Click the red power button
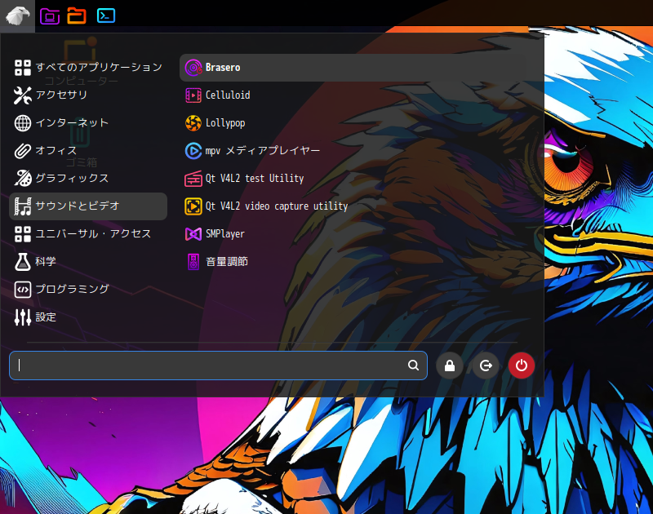This screenshot has width=653, height=514. (x=521, y=366)
